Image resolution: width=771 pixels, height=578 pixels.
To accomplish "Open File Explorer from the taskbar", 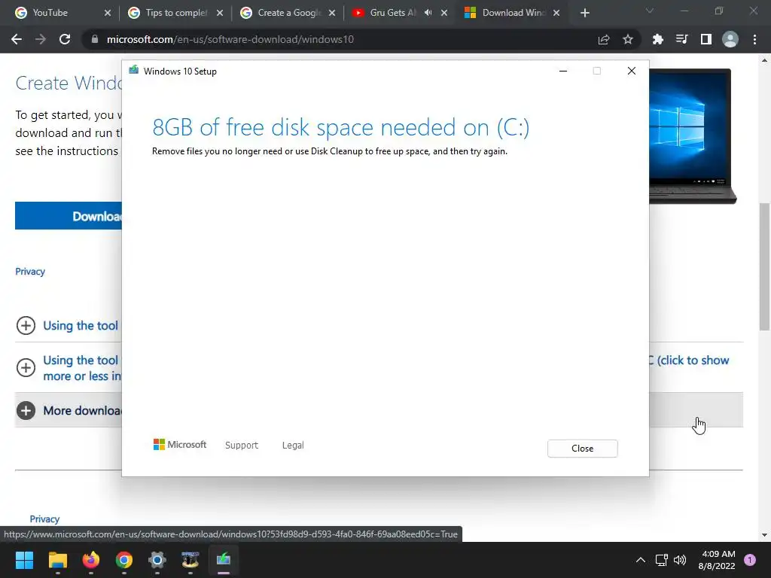I will pyautogui.click(x=57, y=560).
